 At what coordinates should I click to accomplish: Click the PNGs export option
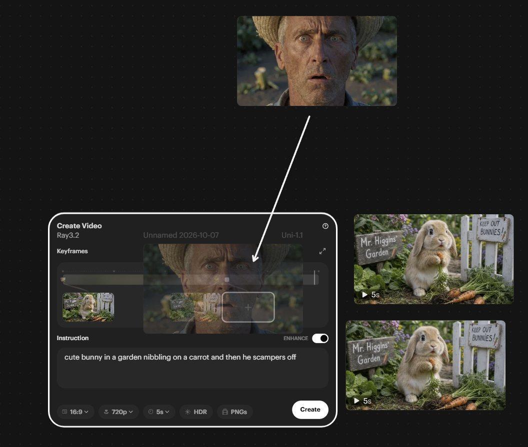click(234, 412)
